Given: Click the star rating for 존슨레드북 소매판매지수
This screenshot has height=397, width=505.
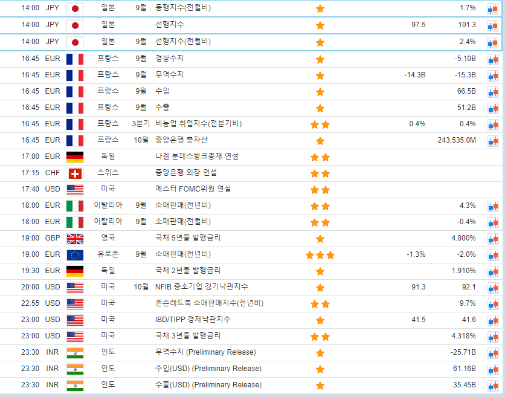Looking at the screenshot, I should click(x=320, y=303).
